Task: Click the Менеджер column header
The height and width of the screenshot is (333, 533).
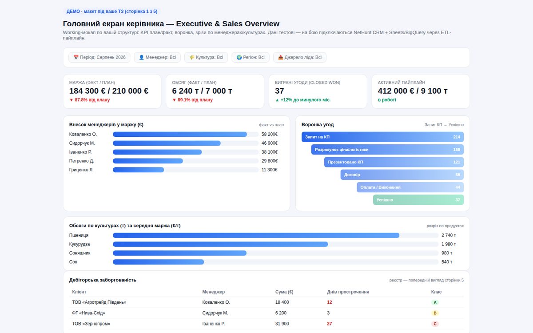Action: click(x=214, y=292)
